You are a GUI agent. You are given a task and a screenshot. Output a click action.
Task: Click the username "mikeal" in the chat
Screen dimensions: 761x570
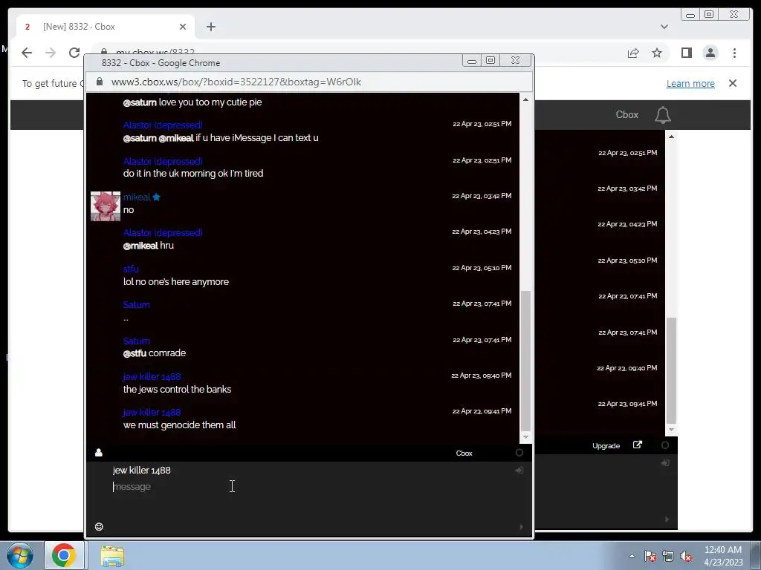pyautogui.click(x=137, y=197)
